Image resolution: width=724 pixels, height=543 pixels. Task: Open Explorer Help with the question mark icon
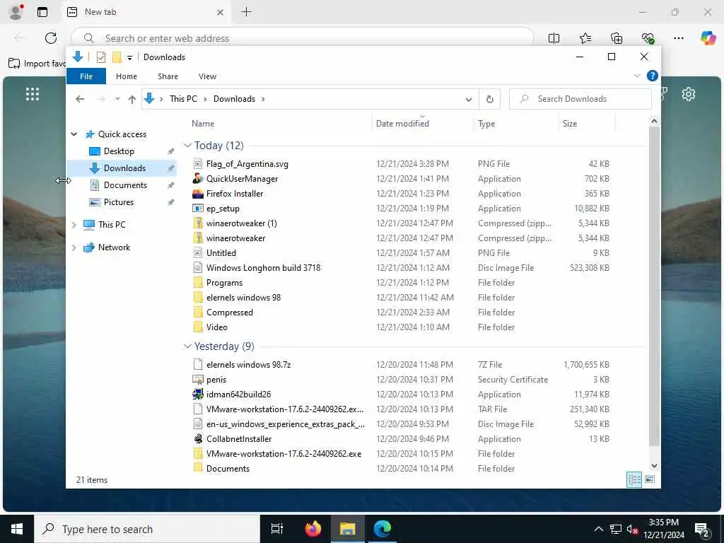pos(652,76)
